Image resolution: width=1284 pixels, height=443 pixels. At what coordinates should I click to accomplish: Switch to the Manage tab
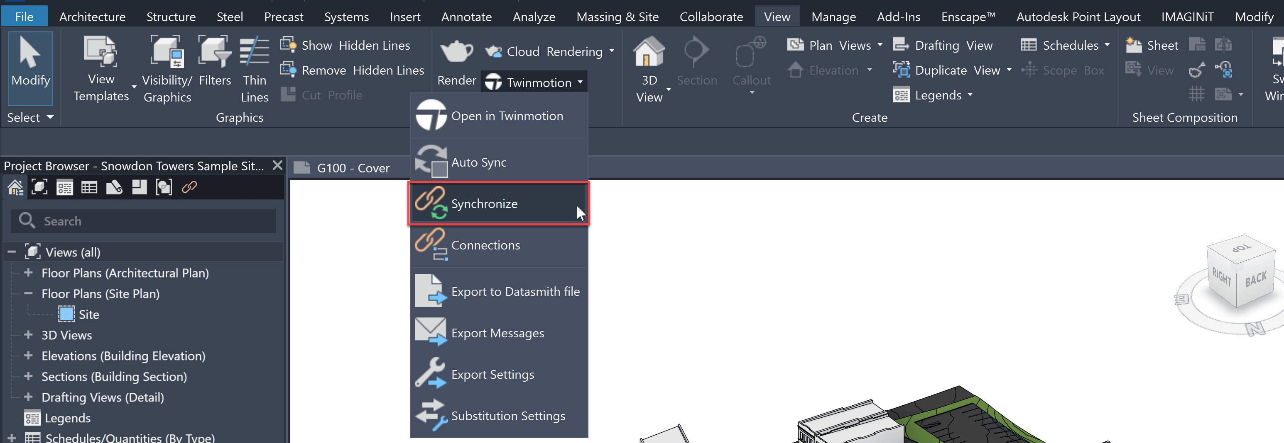(833, 17)
